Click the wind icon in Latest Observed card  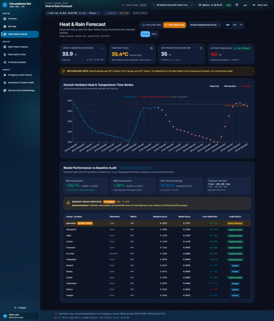(x=102, y=48)
